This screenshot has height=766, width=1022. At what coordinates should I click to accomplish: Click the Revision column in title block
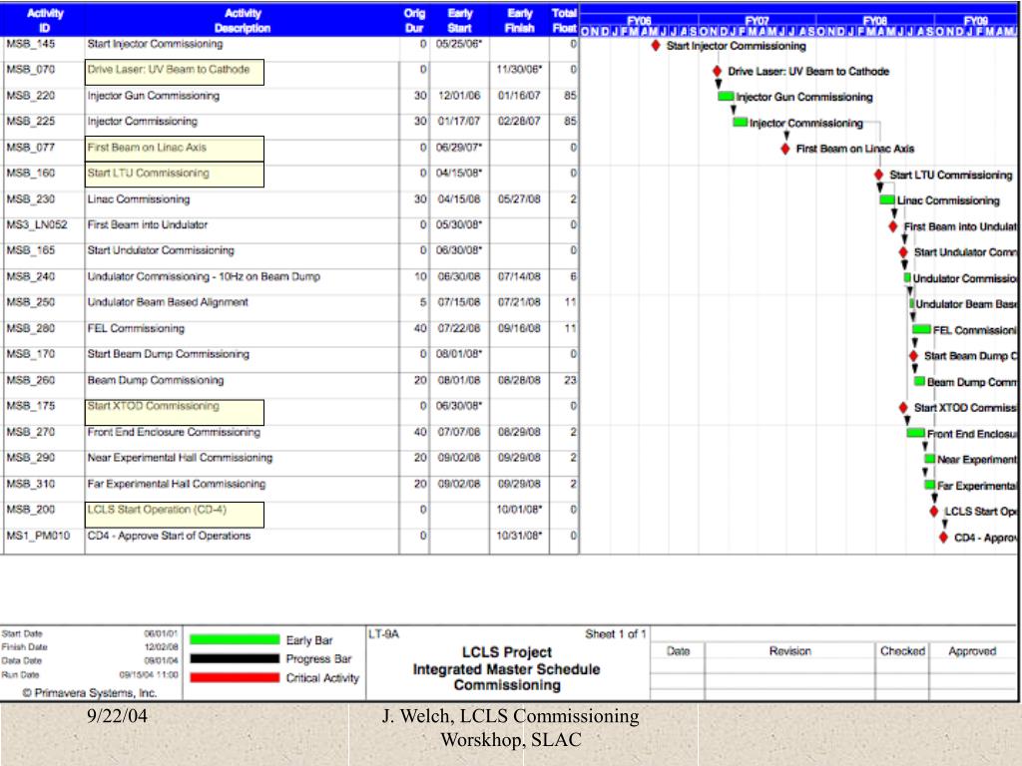790,650
